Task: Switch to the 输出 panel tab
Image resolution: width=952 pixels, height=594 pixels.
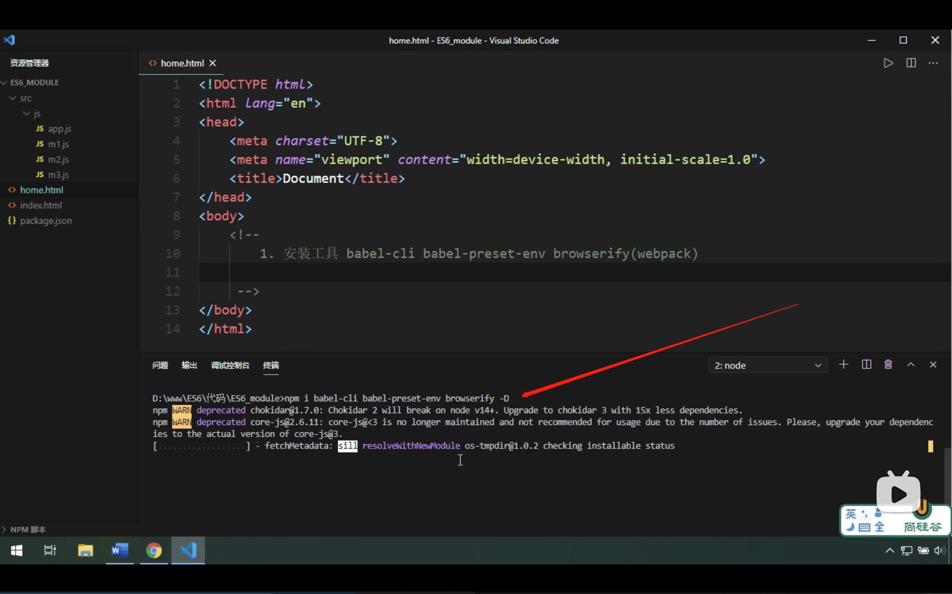Action: pos(189,365)
